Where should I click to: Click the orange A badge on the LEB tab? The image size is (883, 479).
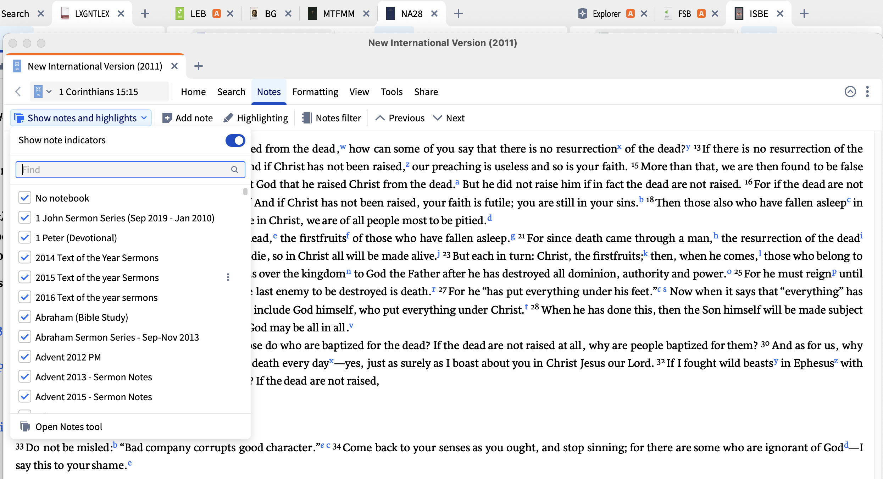pos(216,13)
